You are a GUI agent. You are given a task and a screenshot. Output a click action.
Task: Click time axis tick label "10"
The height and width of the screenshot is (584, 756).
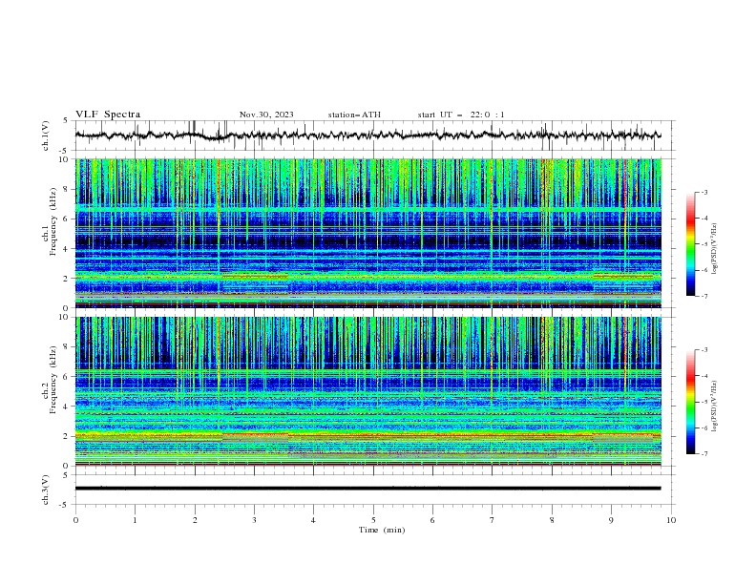tap(671, 520)
